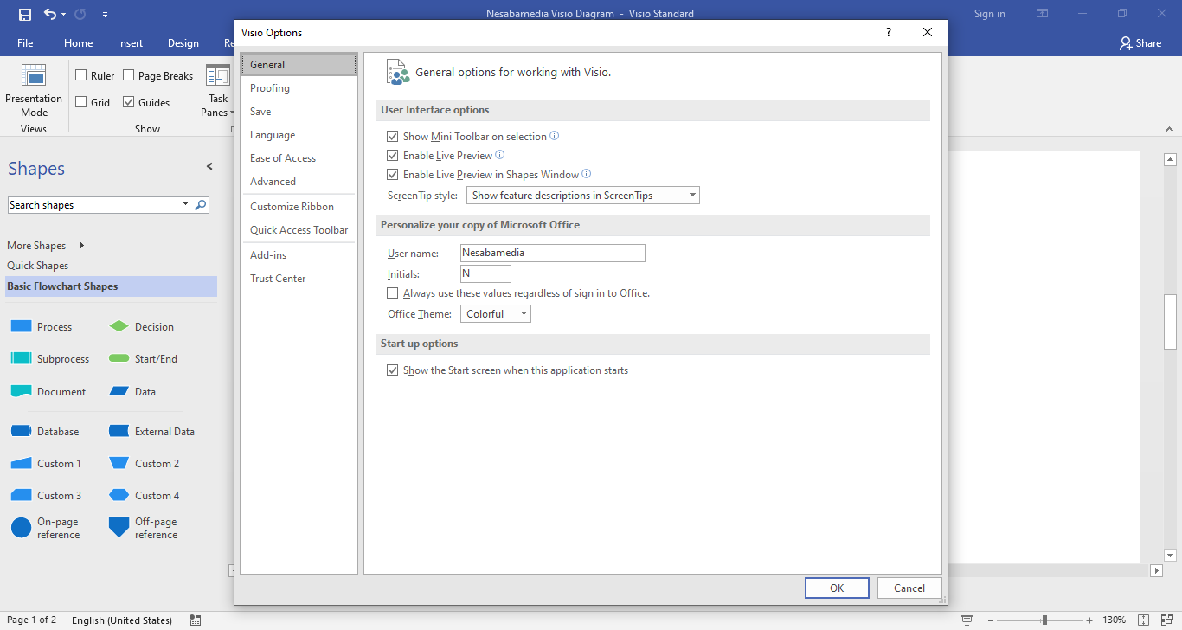Click the Undo arrow icon
This screenshot has width=1182, height=630.
pos(50,14)
